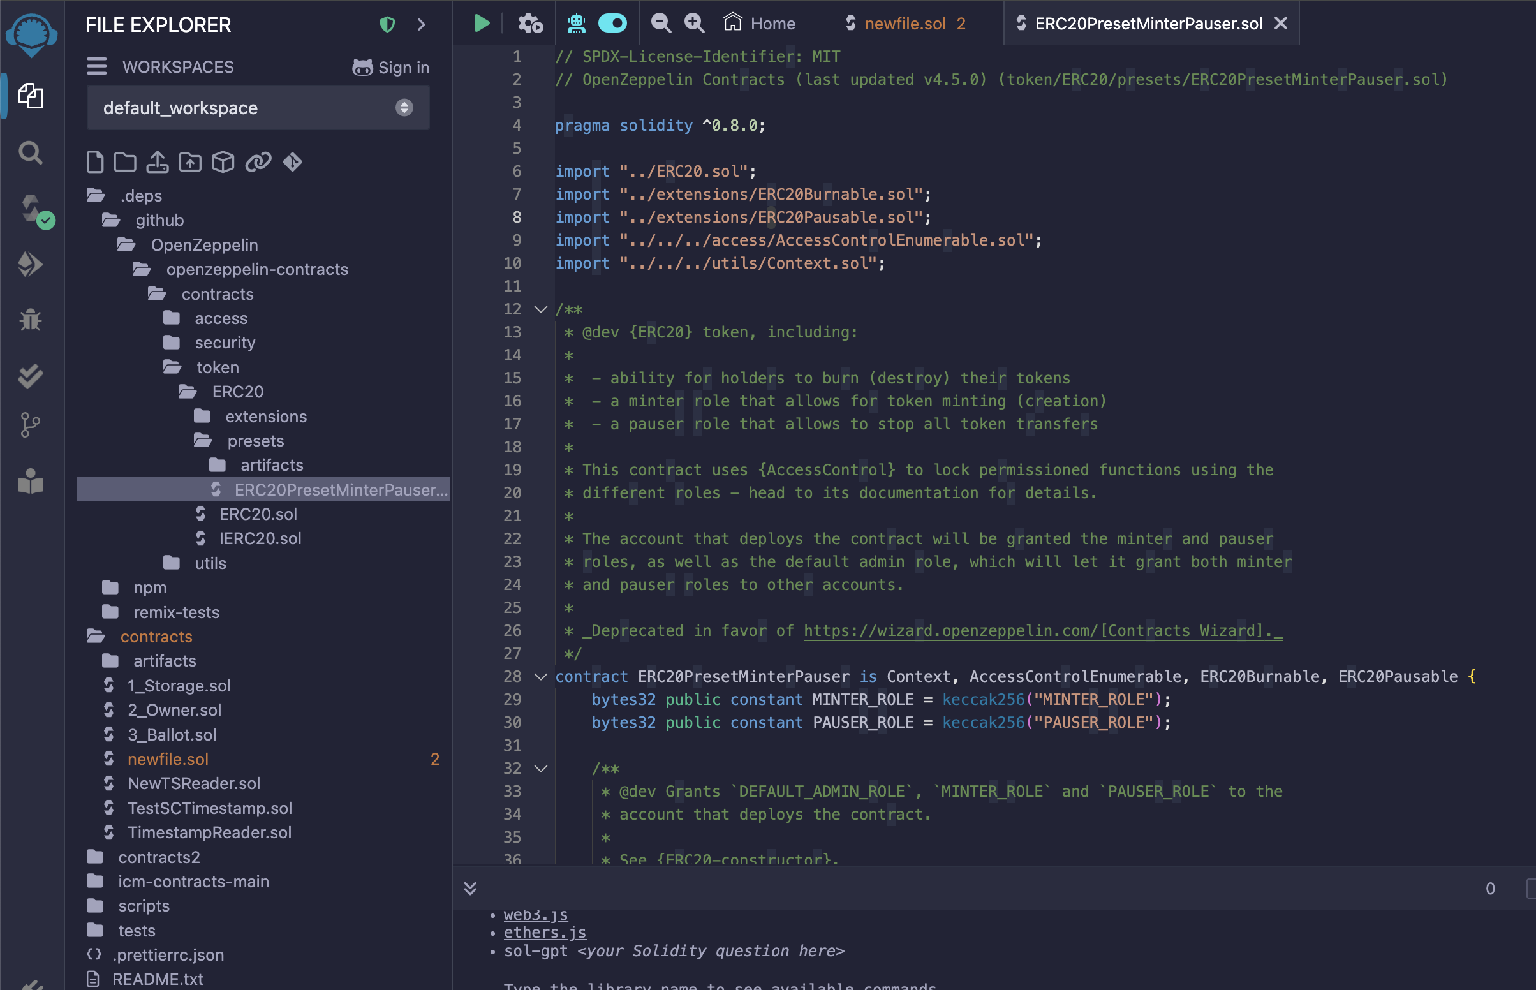This screenshot has width=1536, height=990.
Task: Toggle the workspaces hamburger menu
Action: coord(96,66)
